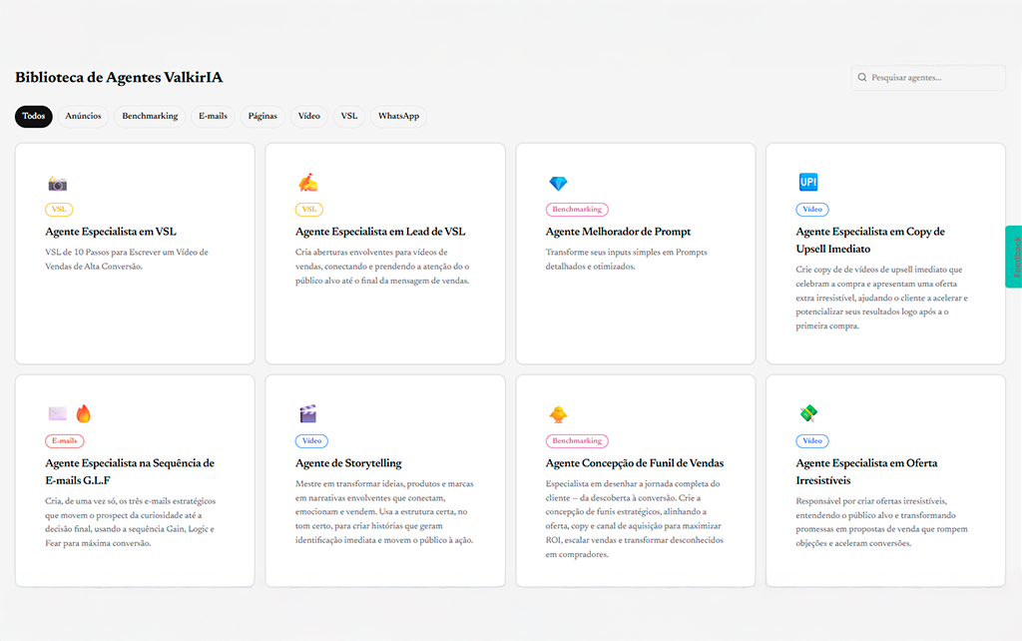Click description starting 'VSL de 10 Passos'

click(x=127, y=259)
